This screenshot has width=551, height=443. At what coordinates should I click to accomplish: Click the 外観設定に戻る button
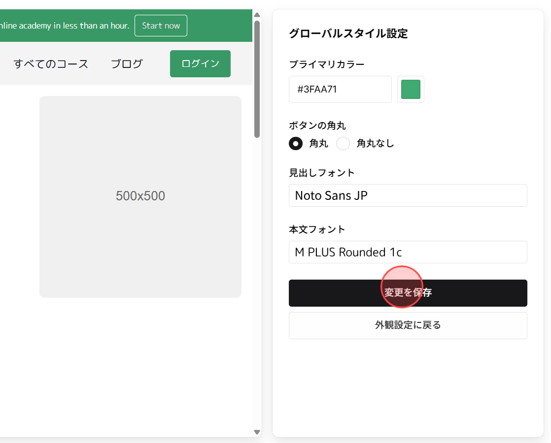click(x=408, y=325)
